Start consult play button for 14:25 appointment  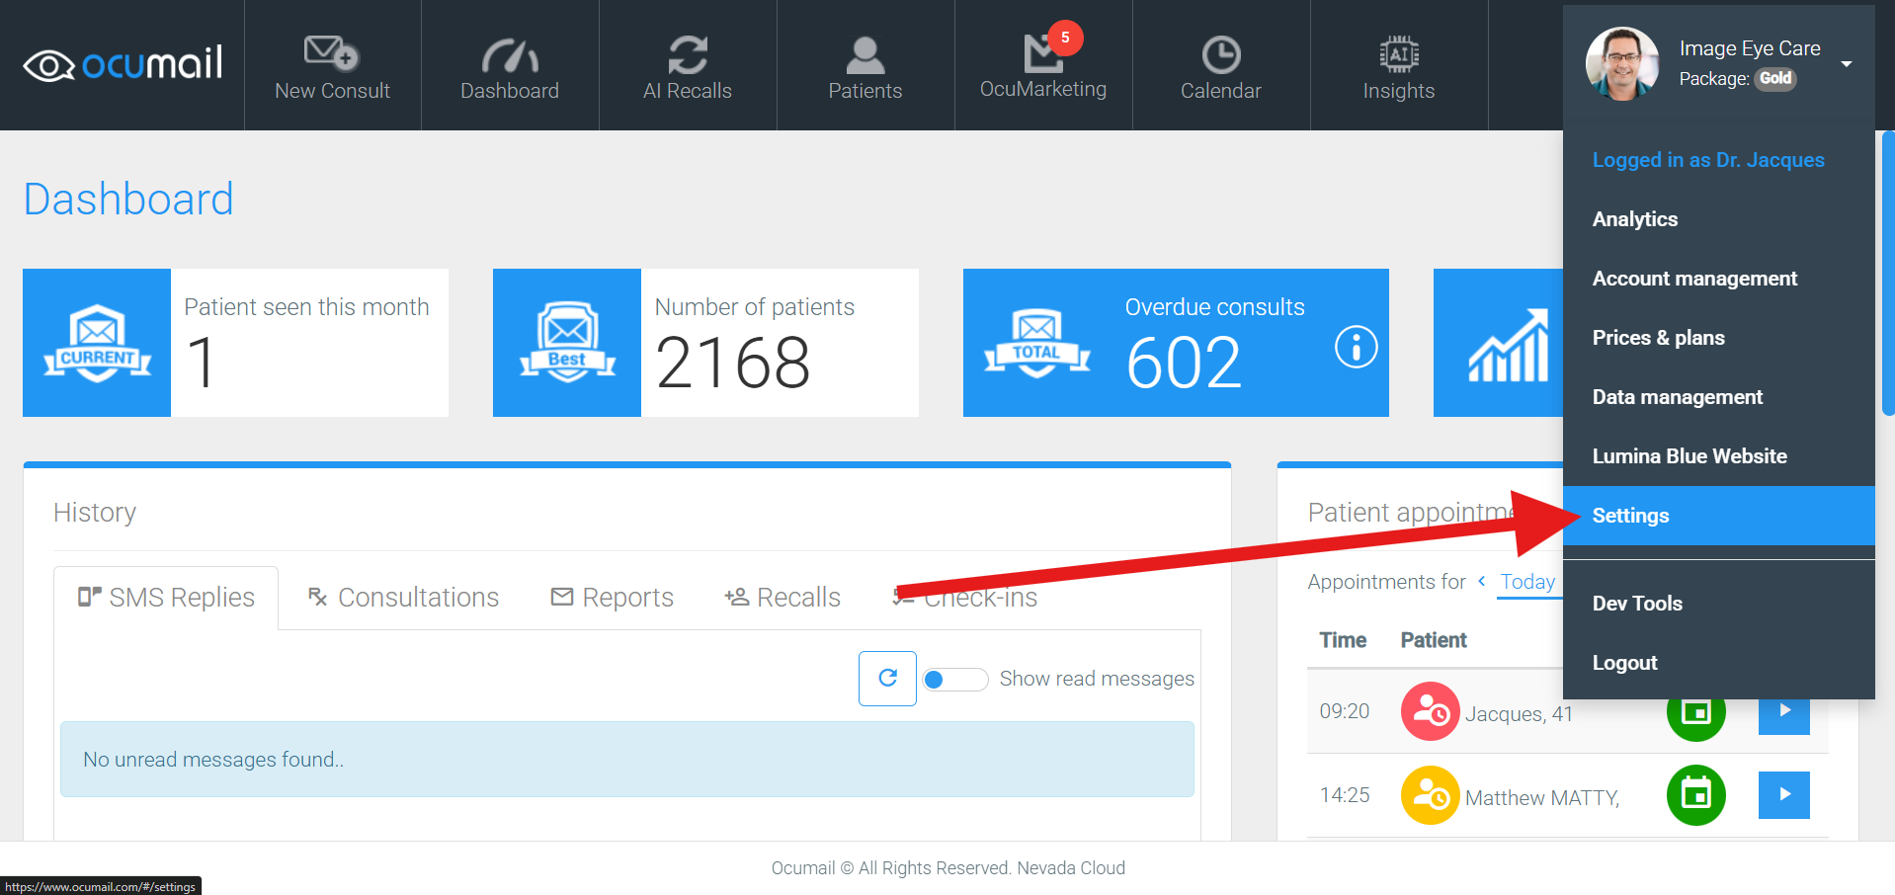coord(1784,795)
